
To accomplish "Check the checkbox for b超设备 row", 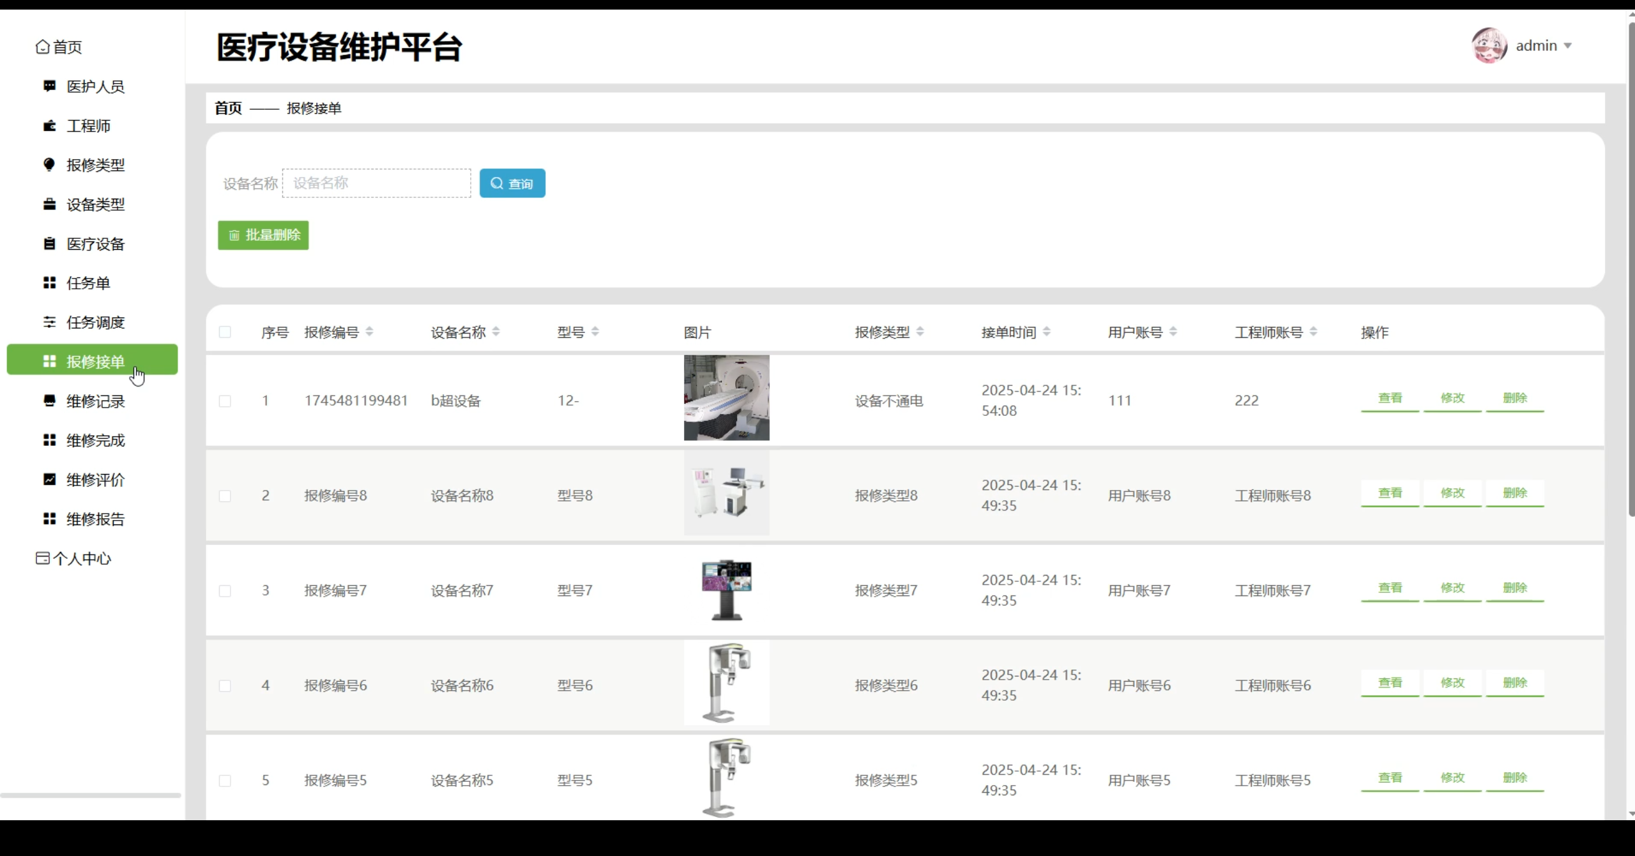I will point(225,401).
